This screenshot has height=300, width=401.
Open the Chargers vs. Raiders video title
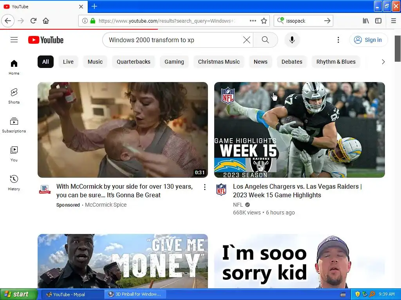pos(297,191)
